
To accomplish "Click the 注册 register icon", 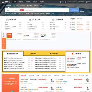I will click(x=60, y=2).
